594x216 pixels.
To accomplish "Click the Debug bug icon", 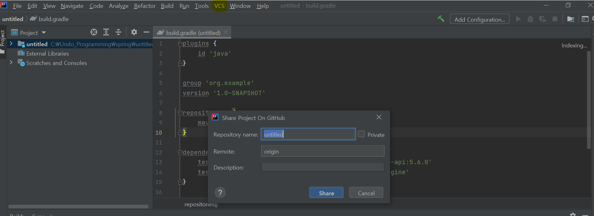I will click(530, 19).
